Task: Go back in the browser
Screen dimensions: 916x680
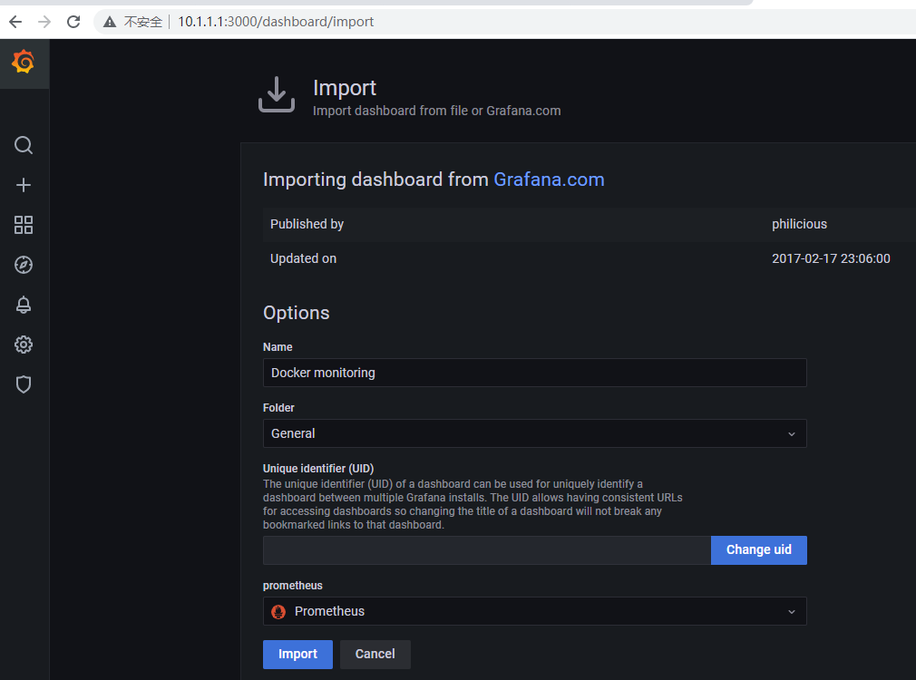Action: tap(15, 22)
